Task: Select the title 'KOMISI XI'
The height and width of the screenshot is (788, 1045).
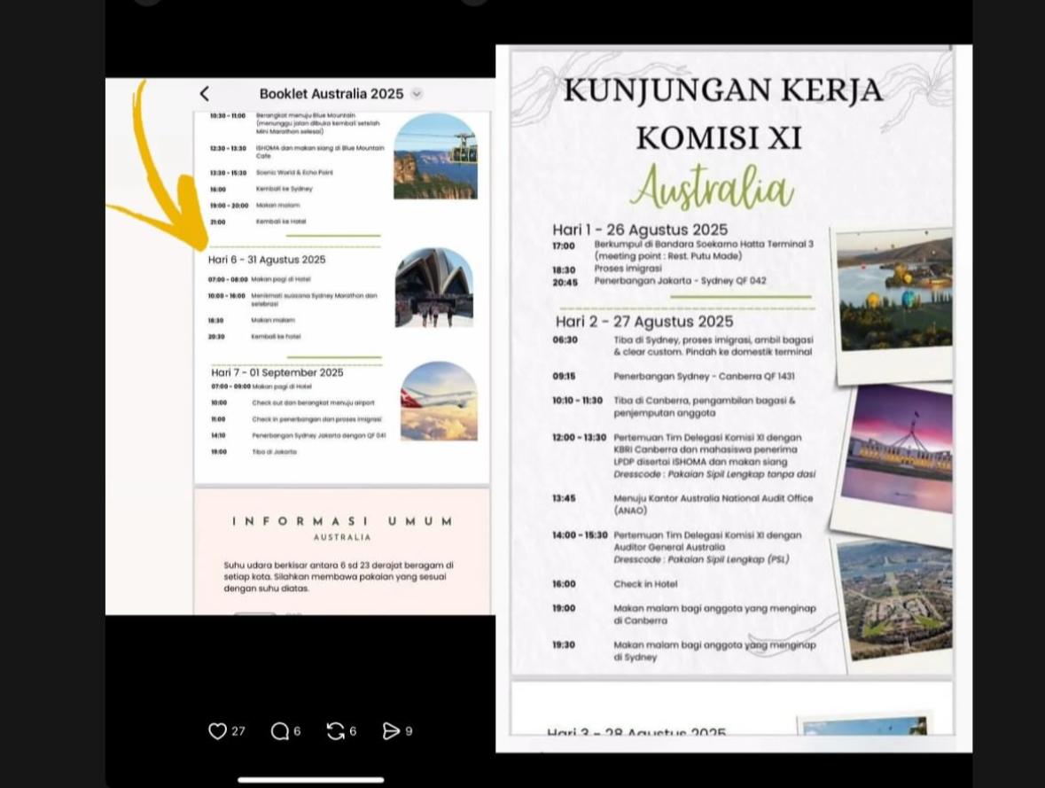Action: [719, 138]
